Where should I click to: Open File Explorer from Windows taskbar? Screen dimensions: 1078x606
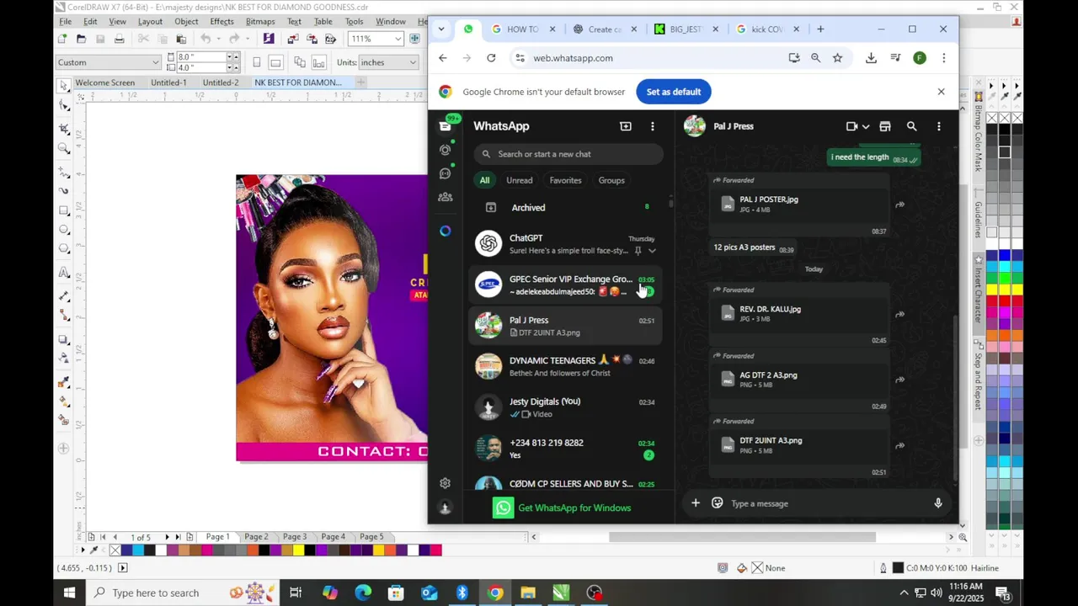(528, 593)
